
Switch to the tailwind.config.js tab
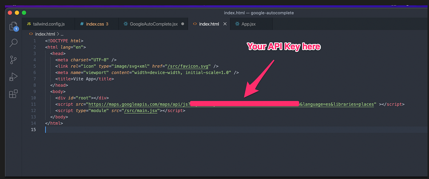49,24
